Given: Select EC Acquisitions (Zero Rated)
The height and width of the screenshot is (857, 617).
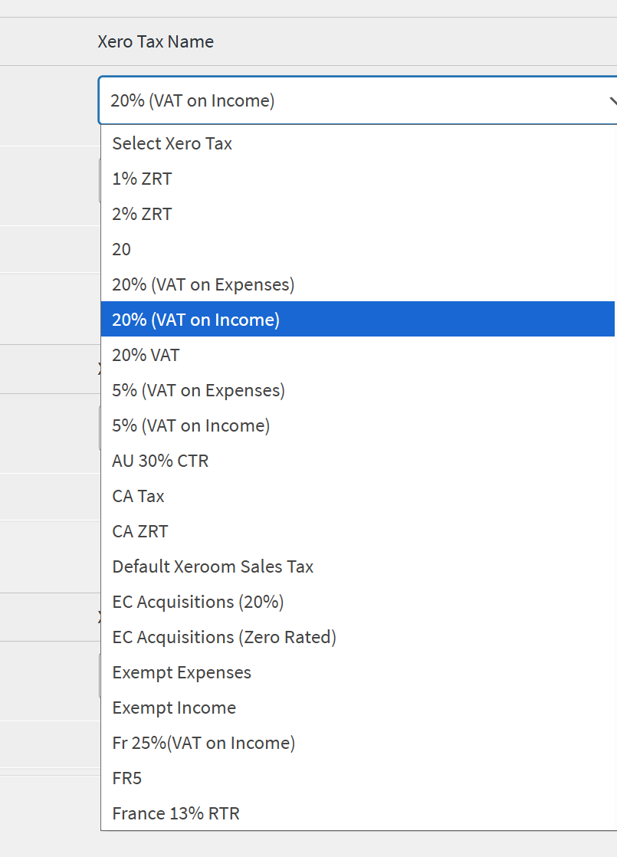Looking at the screenshot, I should pos(225,637).
